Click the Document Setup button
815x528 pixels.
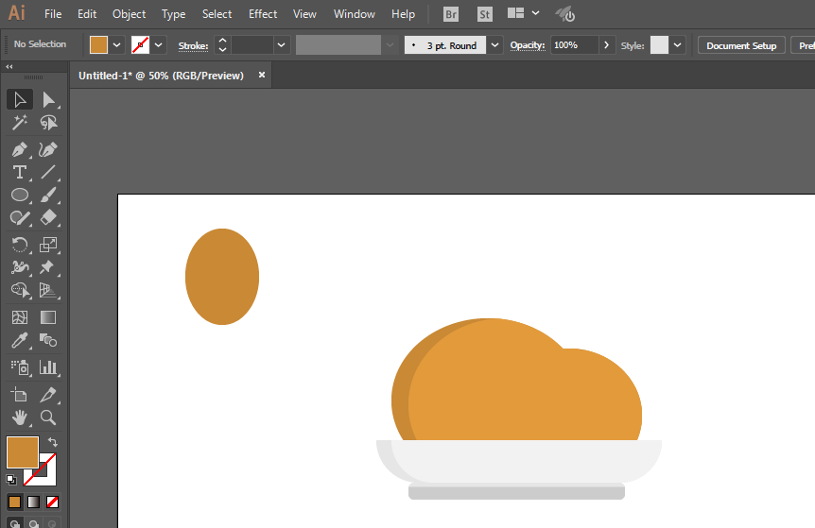(x=741, y=45)
